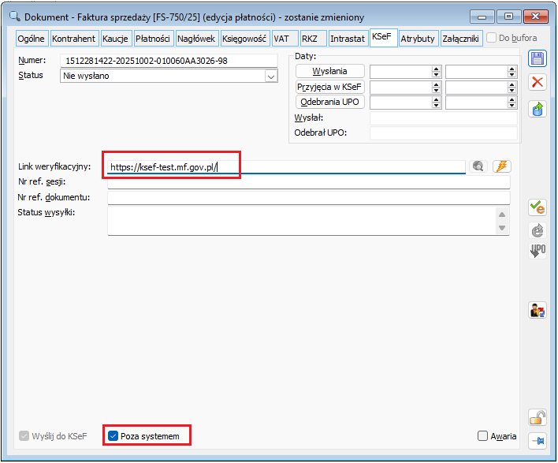
Task: Click the Wysłania date button
Action: pos(330,71)
